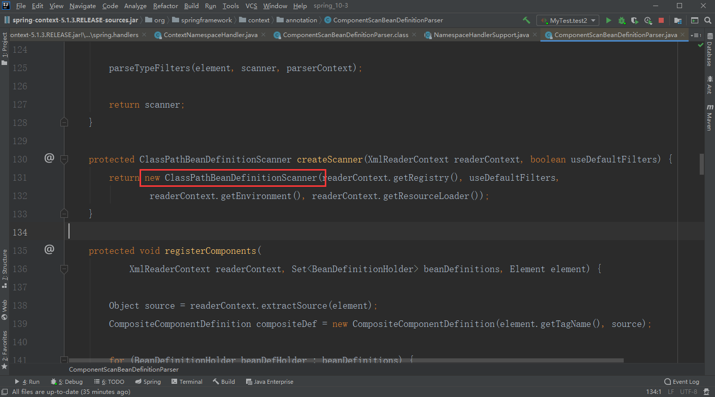Viewport: 715px width, 397px height.
Task: Toggle the fold marker at line 133
Action: pos(64,213)
